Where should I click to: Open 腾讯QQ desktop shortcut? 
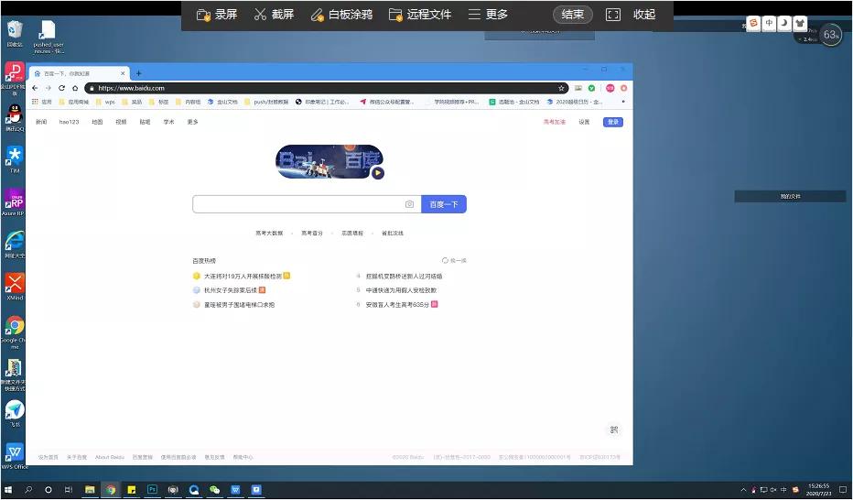pyautogui.click(x=15, y=117)
